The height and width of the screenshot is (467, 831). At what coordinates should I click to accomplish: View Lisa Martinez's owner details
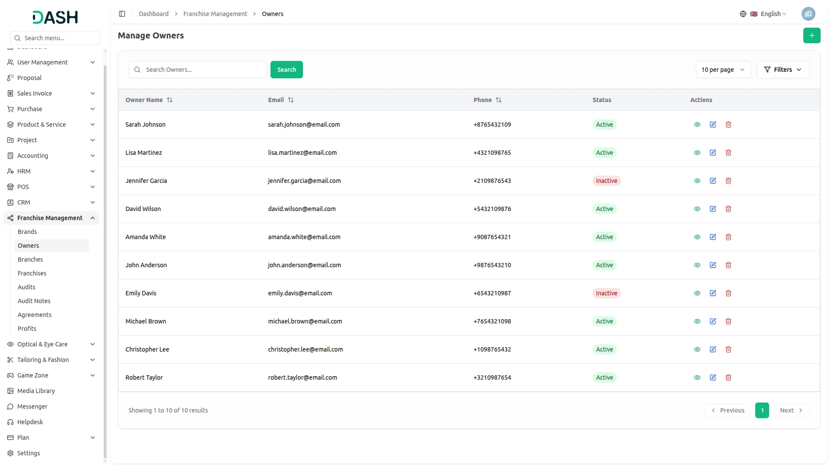coord(697,153)
